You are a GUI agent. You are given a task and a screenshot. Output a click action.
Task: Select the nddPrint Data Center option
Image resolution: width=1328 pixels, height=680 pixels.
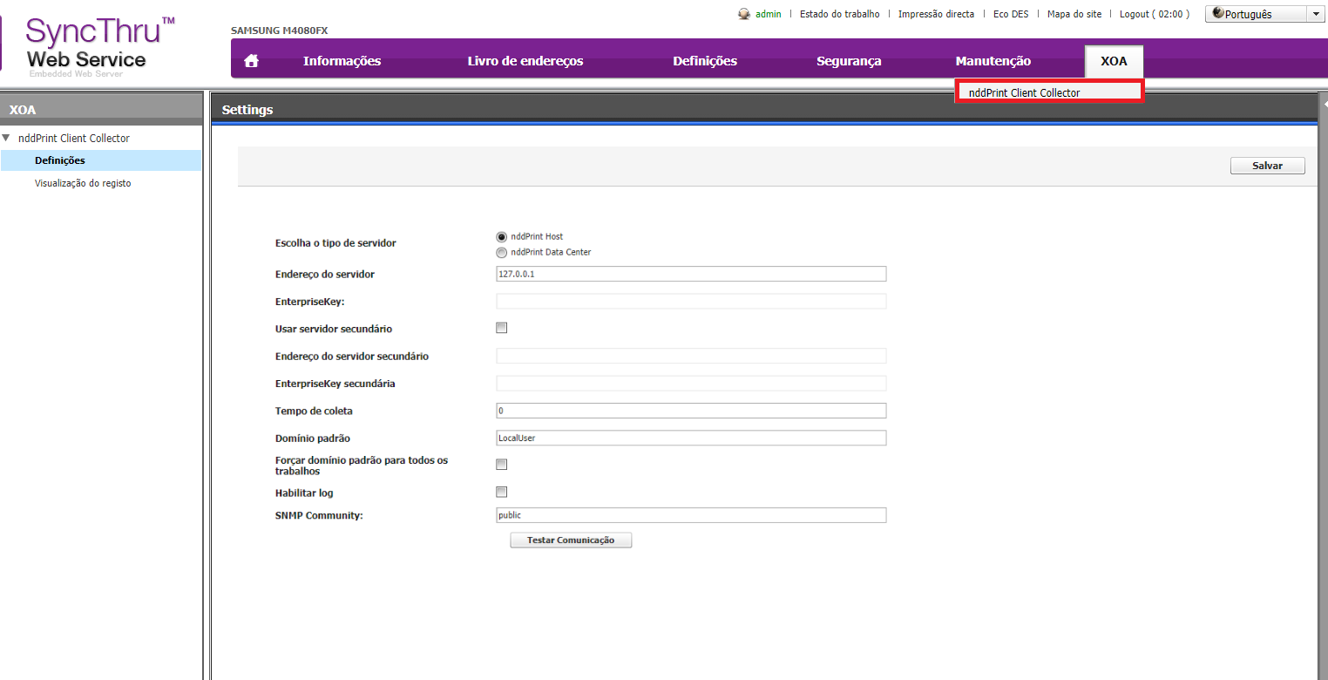click(x=501, y=253)
